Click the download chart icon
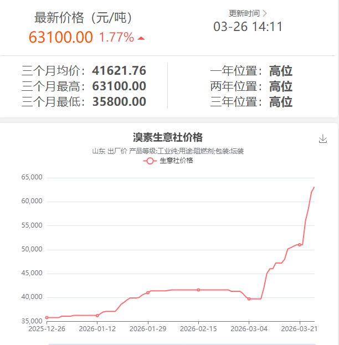Image resolution: width=339 pixels, height=345 pixels. tap(323, 139)
